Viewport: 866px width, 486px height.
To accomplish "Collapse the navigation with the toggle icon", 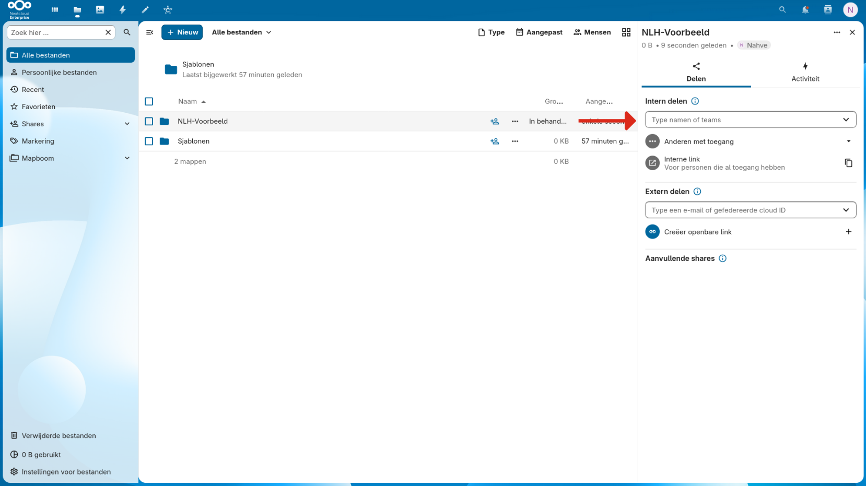I will point(150,32).
